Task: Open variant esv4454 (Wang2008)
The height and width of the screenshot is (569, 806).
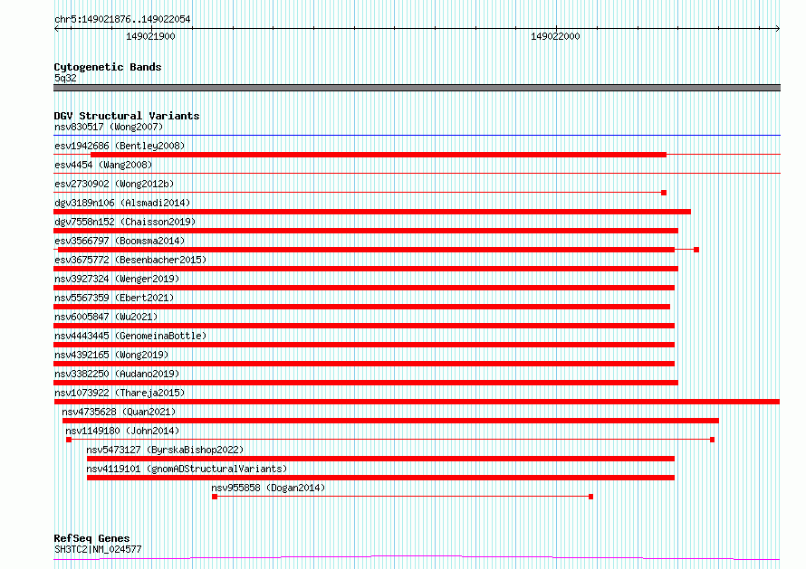Action: click(x=103, y=165)
